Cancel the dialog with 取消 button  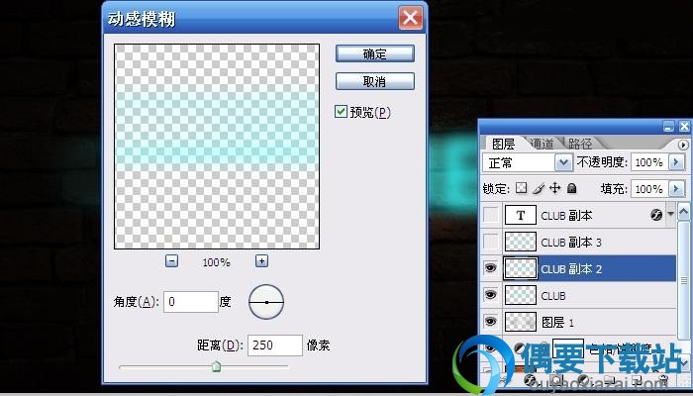click(x=375, y=81)
